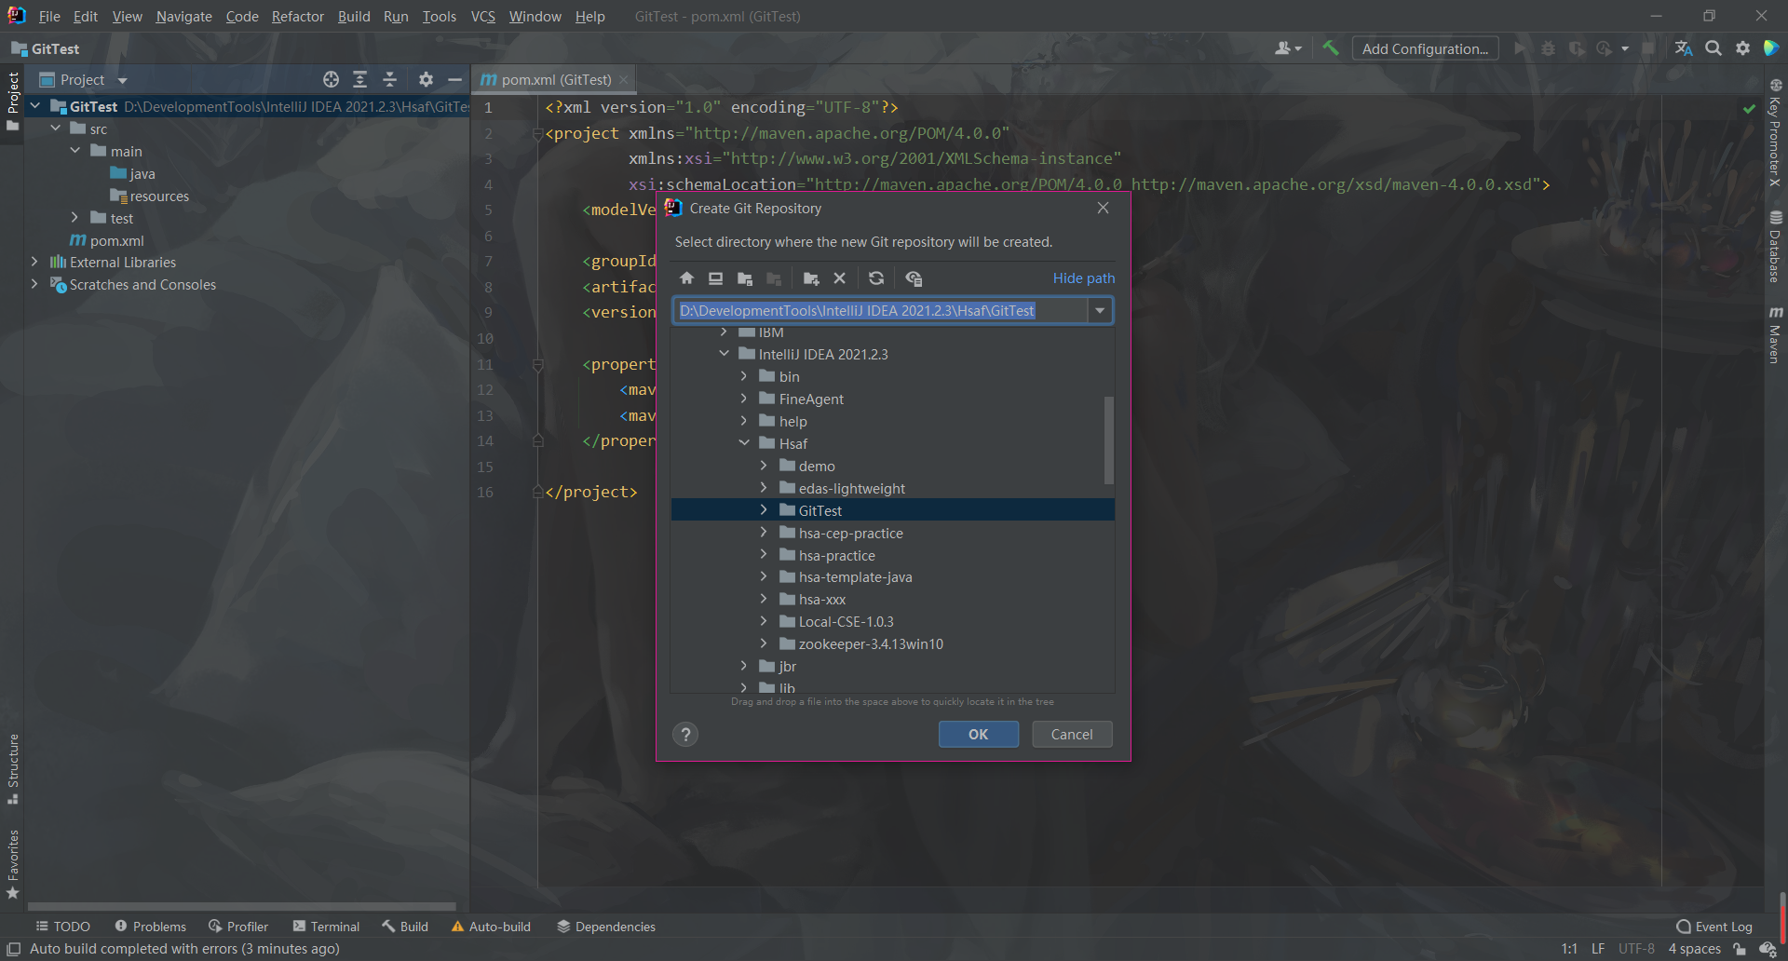The width and height of the screenshot is (1788, 961).
Task: Build project with hammer icon
Action: pyautogui.click(x=1331, y=48)
